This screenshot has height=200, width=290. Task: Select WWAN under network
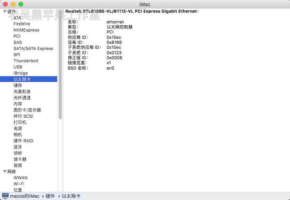tap(20, 178)
